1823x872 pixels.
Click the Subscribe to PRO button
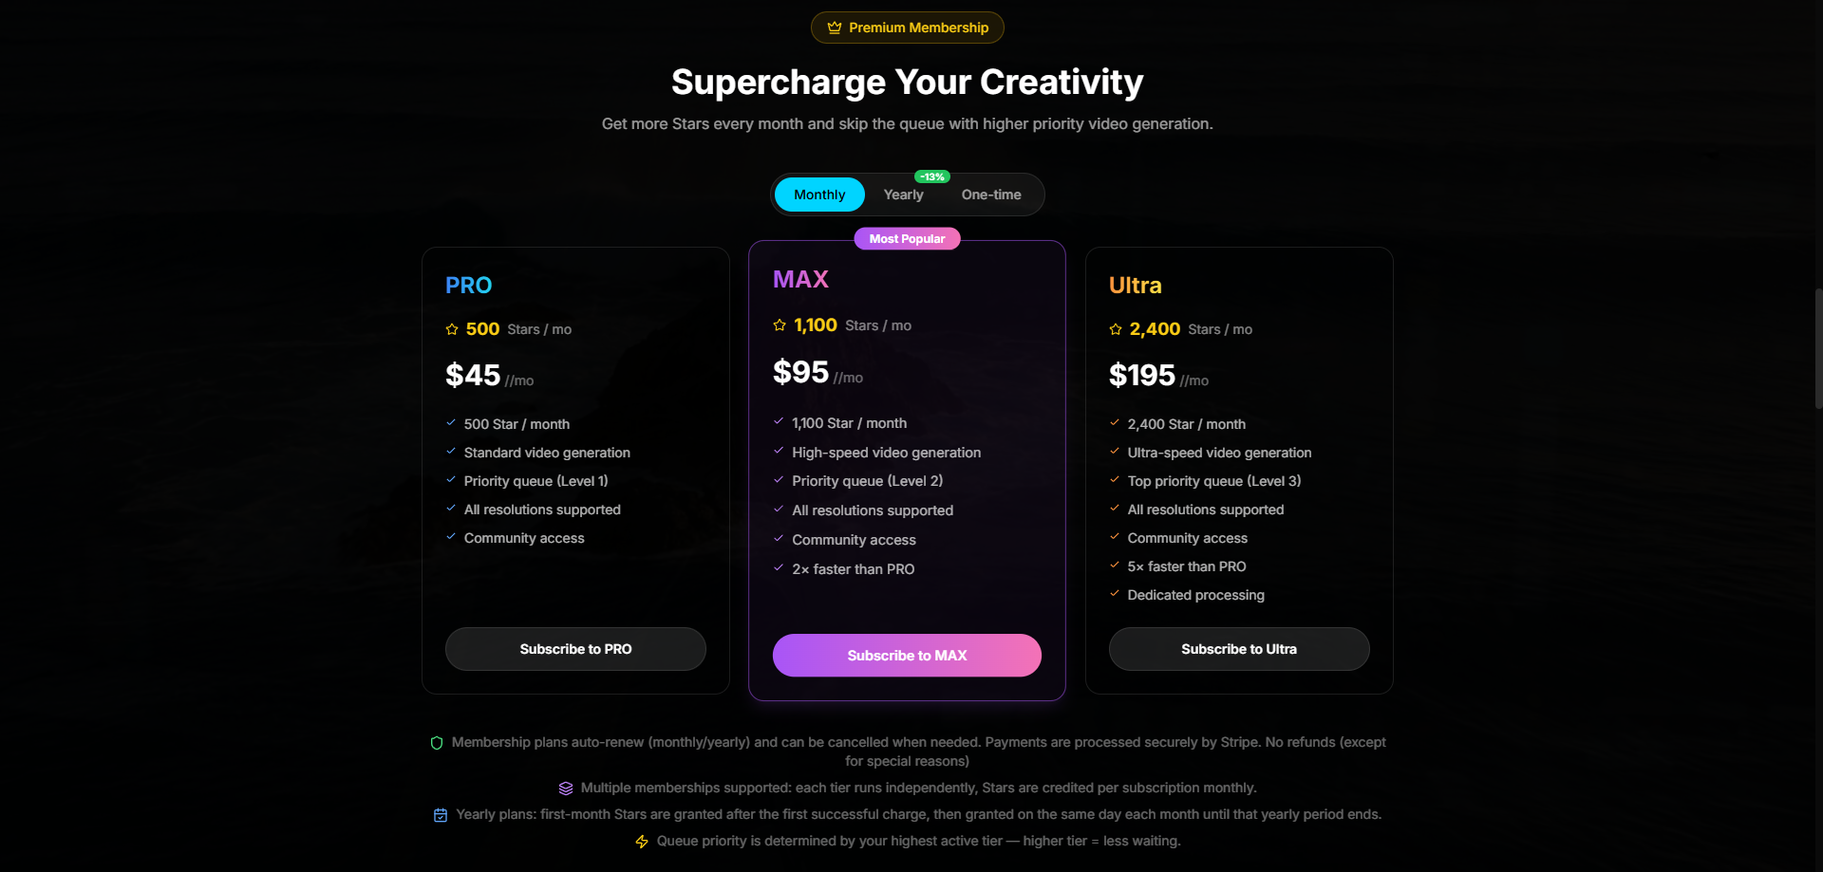(x=574, y=649)
